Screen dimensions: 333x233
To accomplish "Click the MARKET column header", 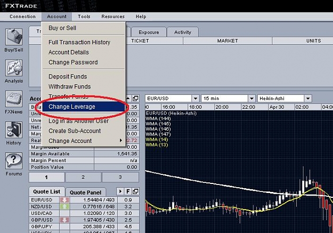I will (x=228, y=41).
